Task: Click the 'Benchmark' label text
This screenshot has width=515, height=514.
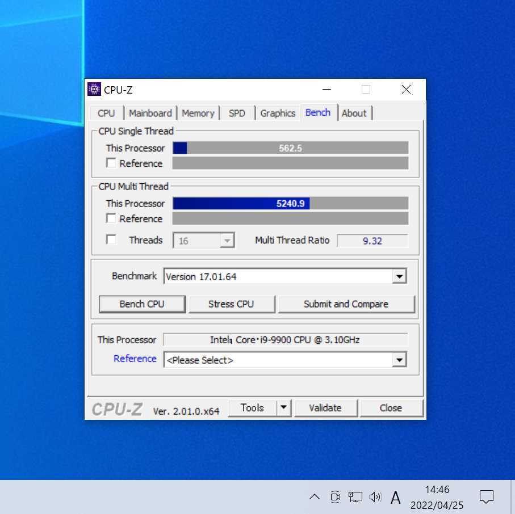Action: click(135, 276)
